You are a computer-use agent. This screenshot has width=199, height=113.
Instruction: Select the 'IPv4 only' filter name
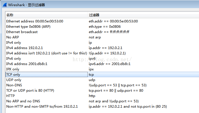pos(14,43)
